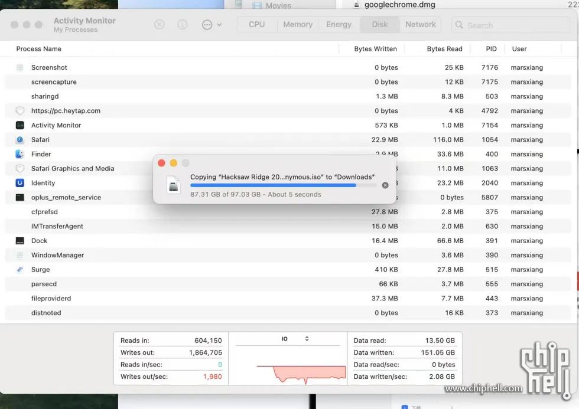Sort by Bytes Read column
Viewport: 579px width, 409px height.
click(x=444, y=48)
